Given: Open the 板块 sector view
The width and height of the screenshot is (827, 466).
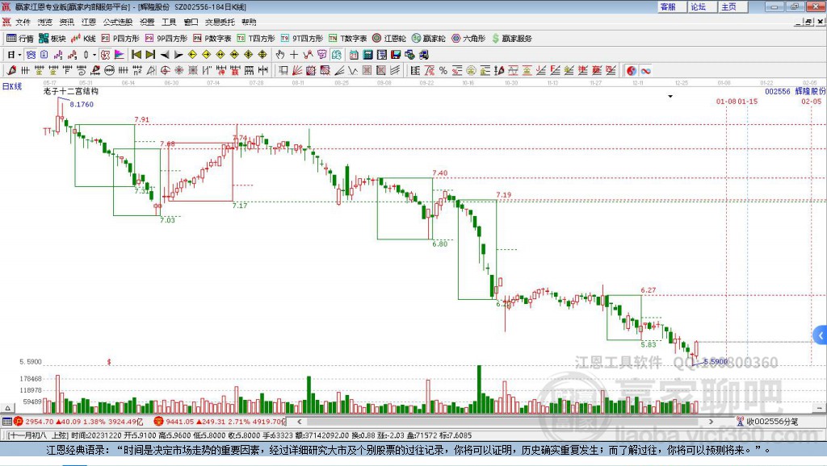Looking at the screenshot, I should point(52,39).
